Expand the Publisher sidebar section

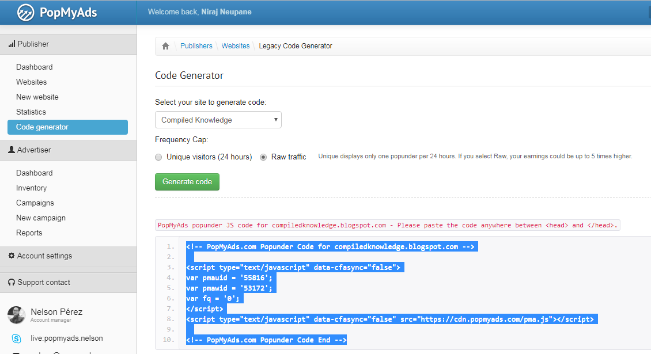(68, 44)
